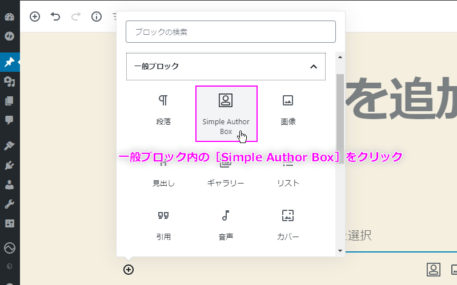Open the content structure info icon
457x285 pixels.
(97, 17)
